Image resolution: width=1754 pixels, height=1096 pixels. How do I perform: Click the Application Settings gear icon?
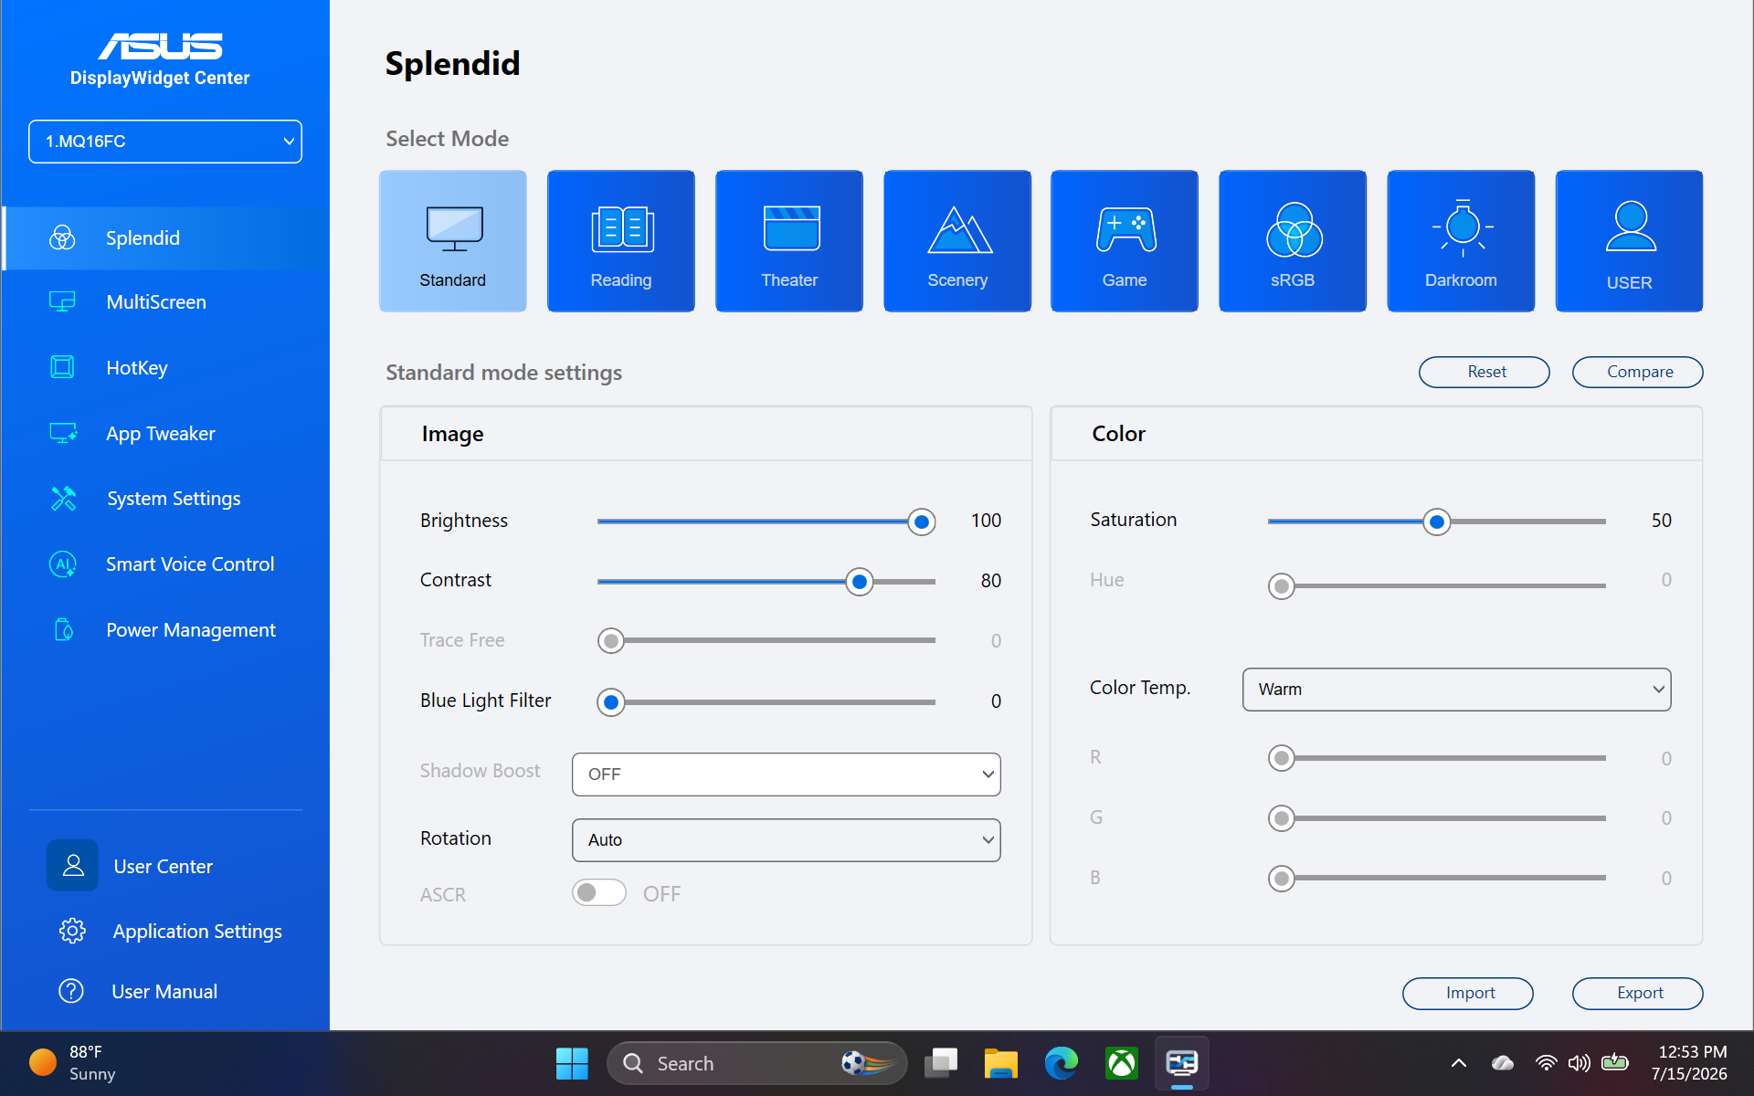[72, 931]
